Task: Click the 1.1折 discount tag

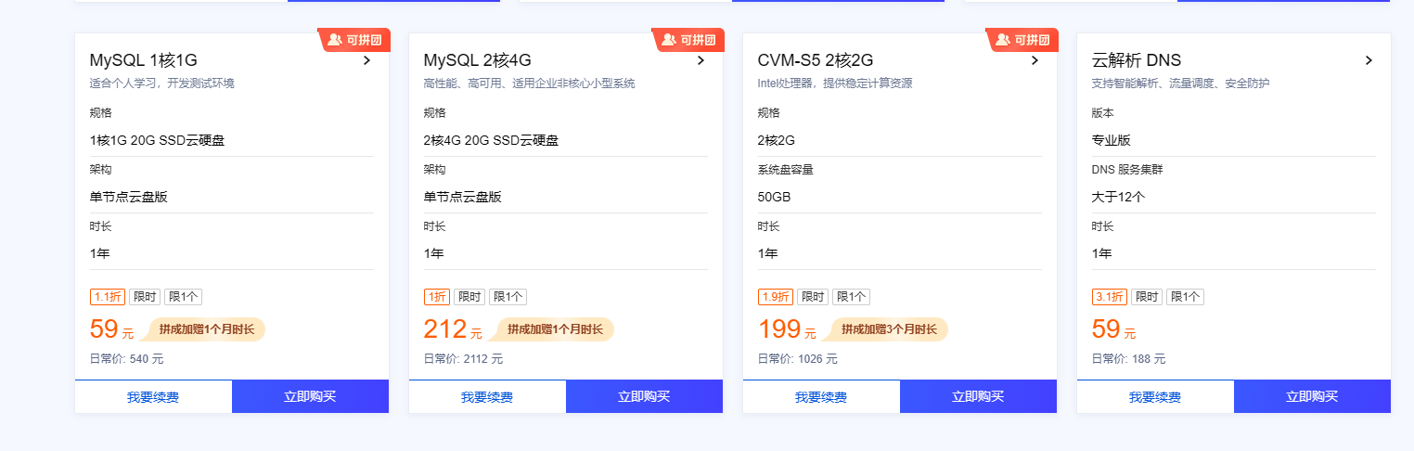Action: (x=107, y=297)
